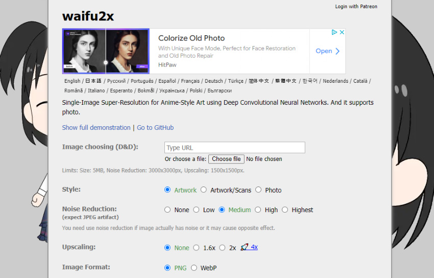
Task: Switch language to Български
Action: 220,90
